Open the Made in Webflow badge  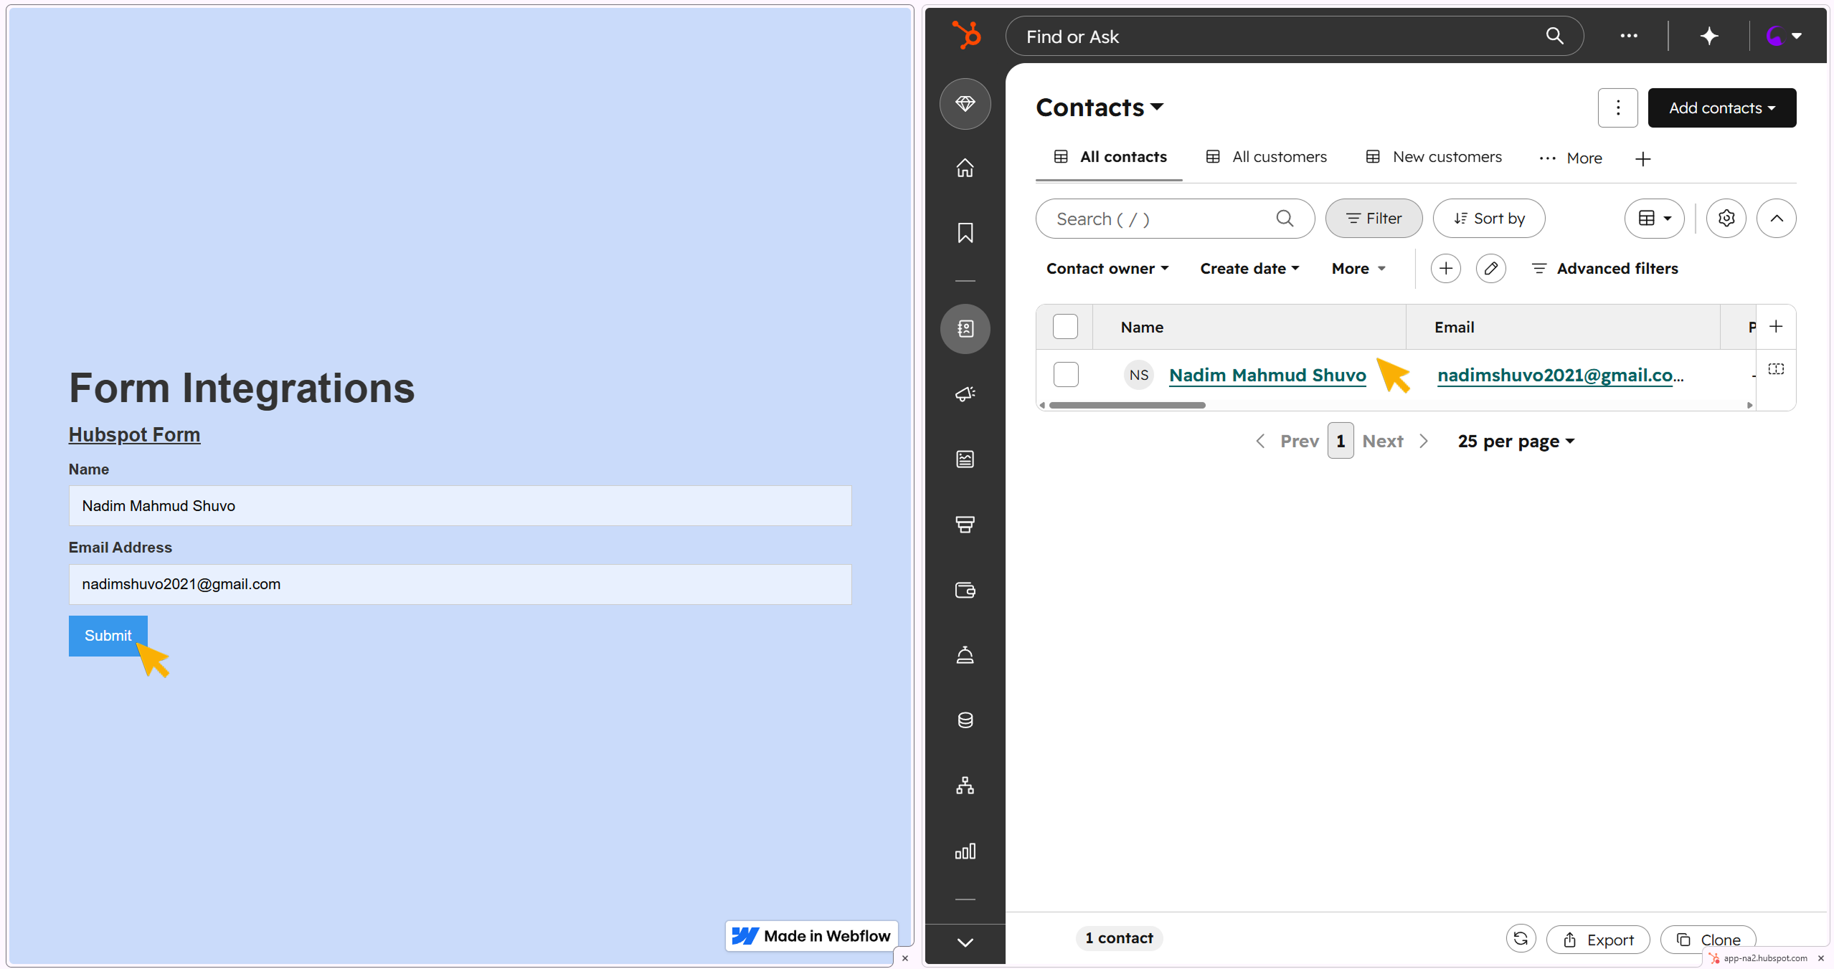click(x=811, y=936)
